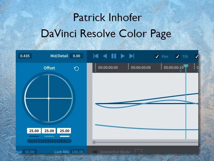Jump to last frame with skip-forward icon
The image size is (214, 161).
click(x=132, y=56)
